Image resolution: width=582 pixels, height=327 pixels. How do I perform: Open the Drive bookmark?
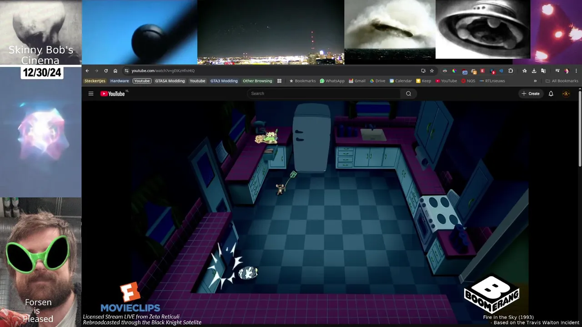click(x=377, y=81)
